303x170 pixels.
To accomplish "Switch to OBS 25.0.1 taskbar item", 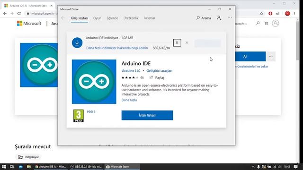I will 86,167.
